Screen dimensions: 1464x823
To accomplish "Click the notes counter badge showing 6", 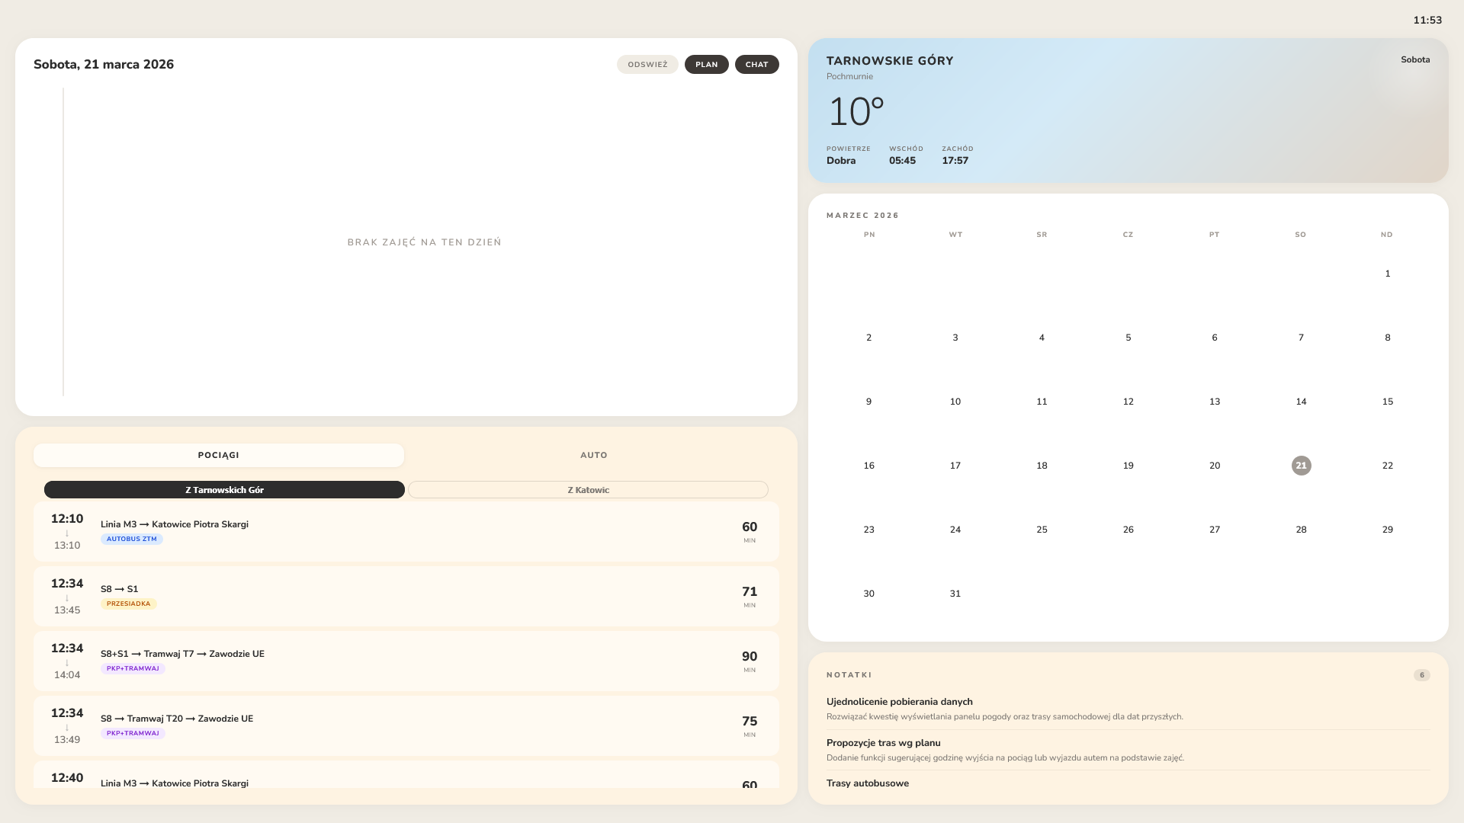I will [x=1421, y=675].
